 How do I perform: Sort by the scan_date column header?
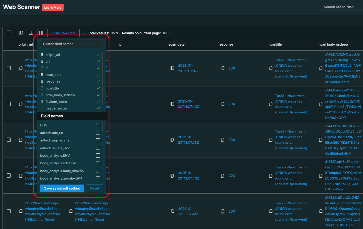click(x=176, y=44)
